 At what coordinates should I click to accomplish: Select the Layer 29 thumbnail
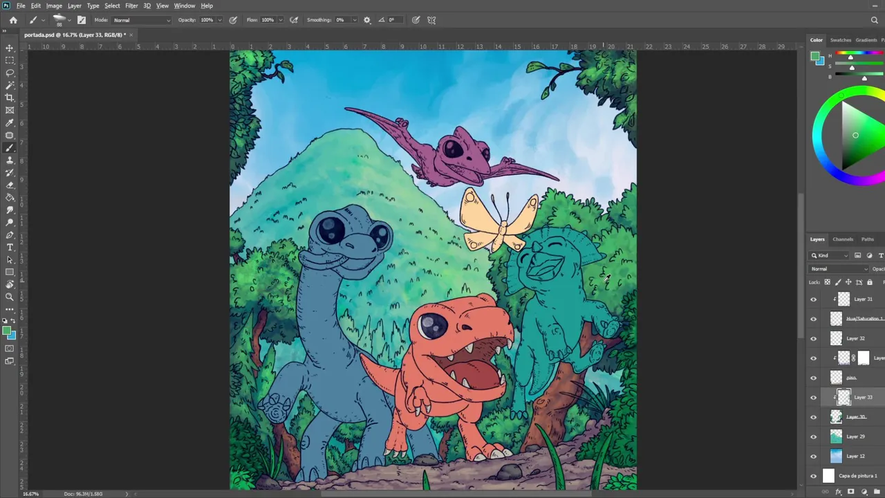click(836, 436)
